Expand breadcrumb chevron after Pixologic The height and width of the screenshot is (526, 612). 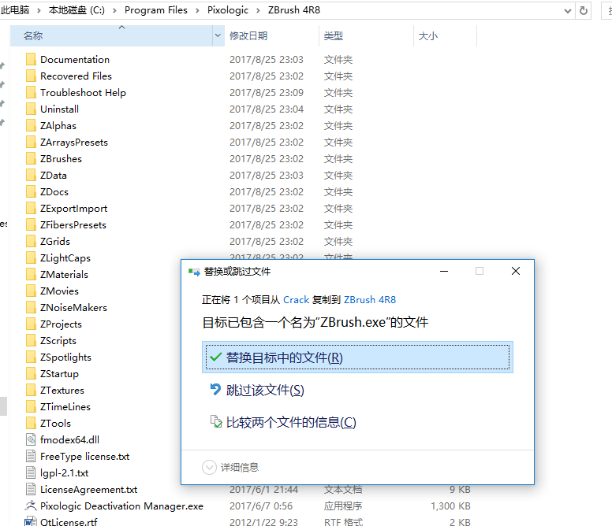[x=258, y=10]
